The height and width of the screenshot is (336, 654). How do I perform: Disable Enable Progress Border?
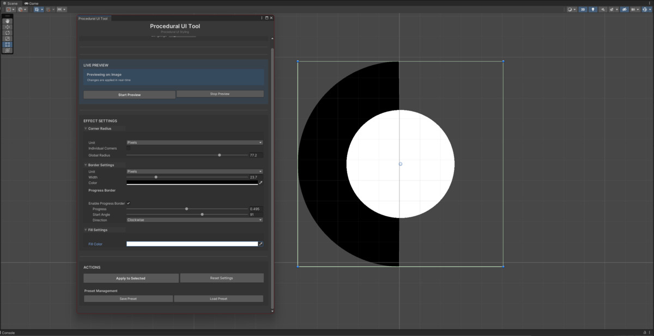(x=128, y=203)
